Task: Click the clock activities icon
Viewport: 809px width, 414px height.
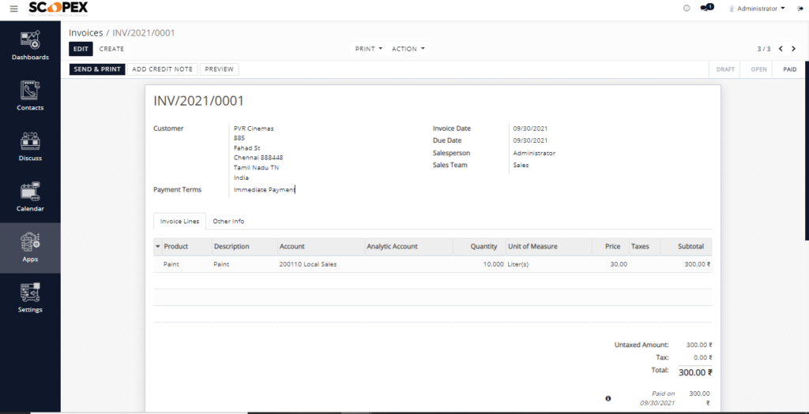Action: [687, 8]
